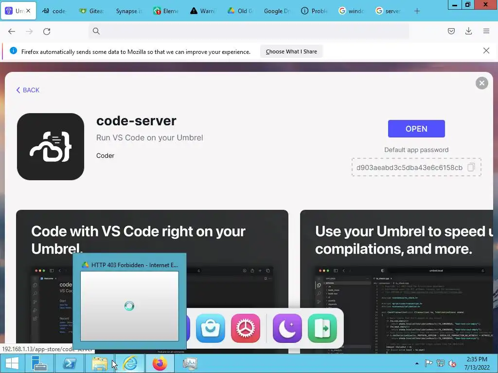Screen dimensions: 498x373
Task: Click the first VS Code screenshot
Action: point(152,282)
